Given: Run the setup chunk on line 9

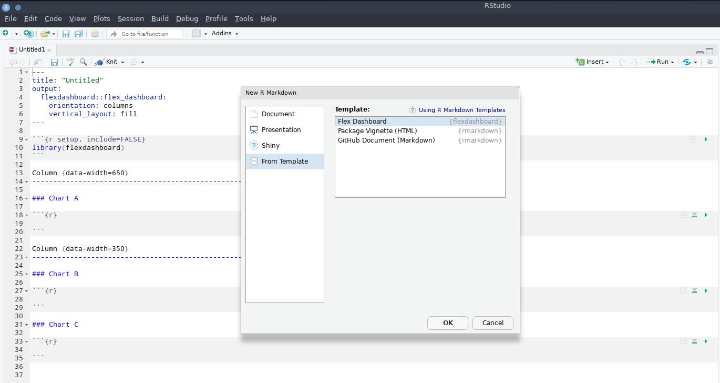Looking at the screenshot, I should pyautogui.click(x=706, y=139).
